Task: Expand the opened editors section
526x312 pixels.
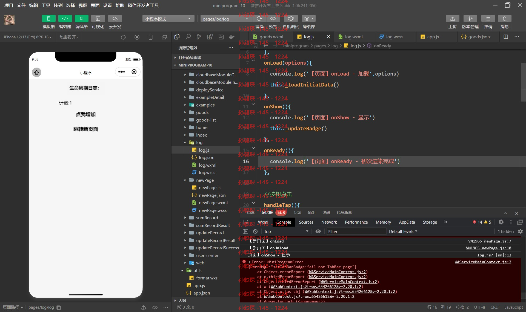Action: coord(205,57)
